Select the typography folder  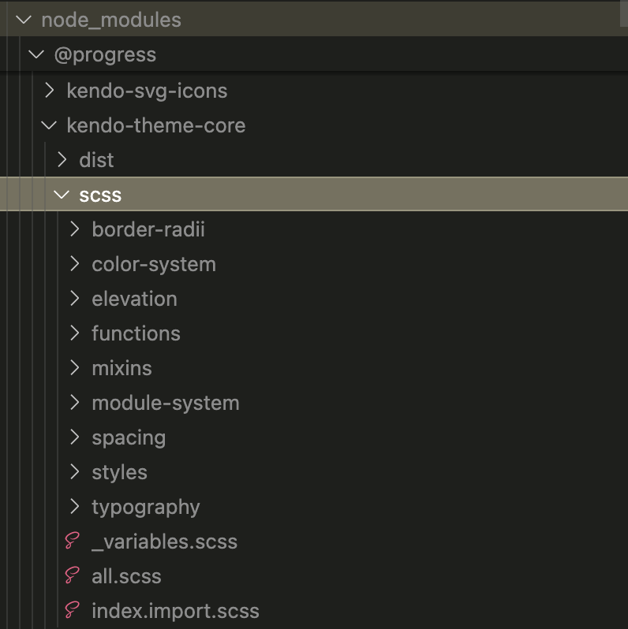[145, 507]
